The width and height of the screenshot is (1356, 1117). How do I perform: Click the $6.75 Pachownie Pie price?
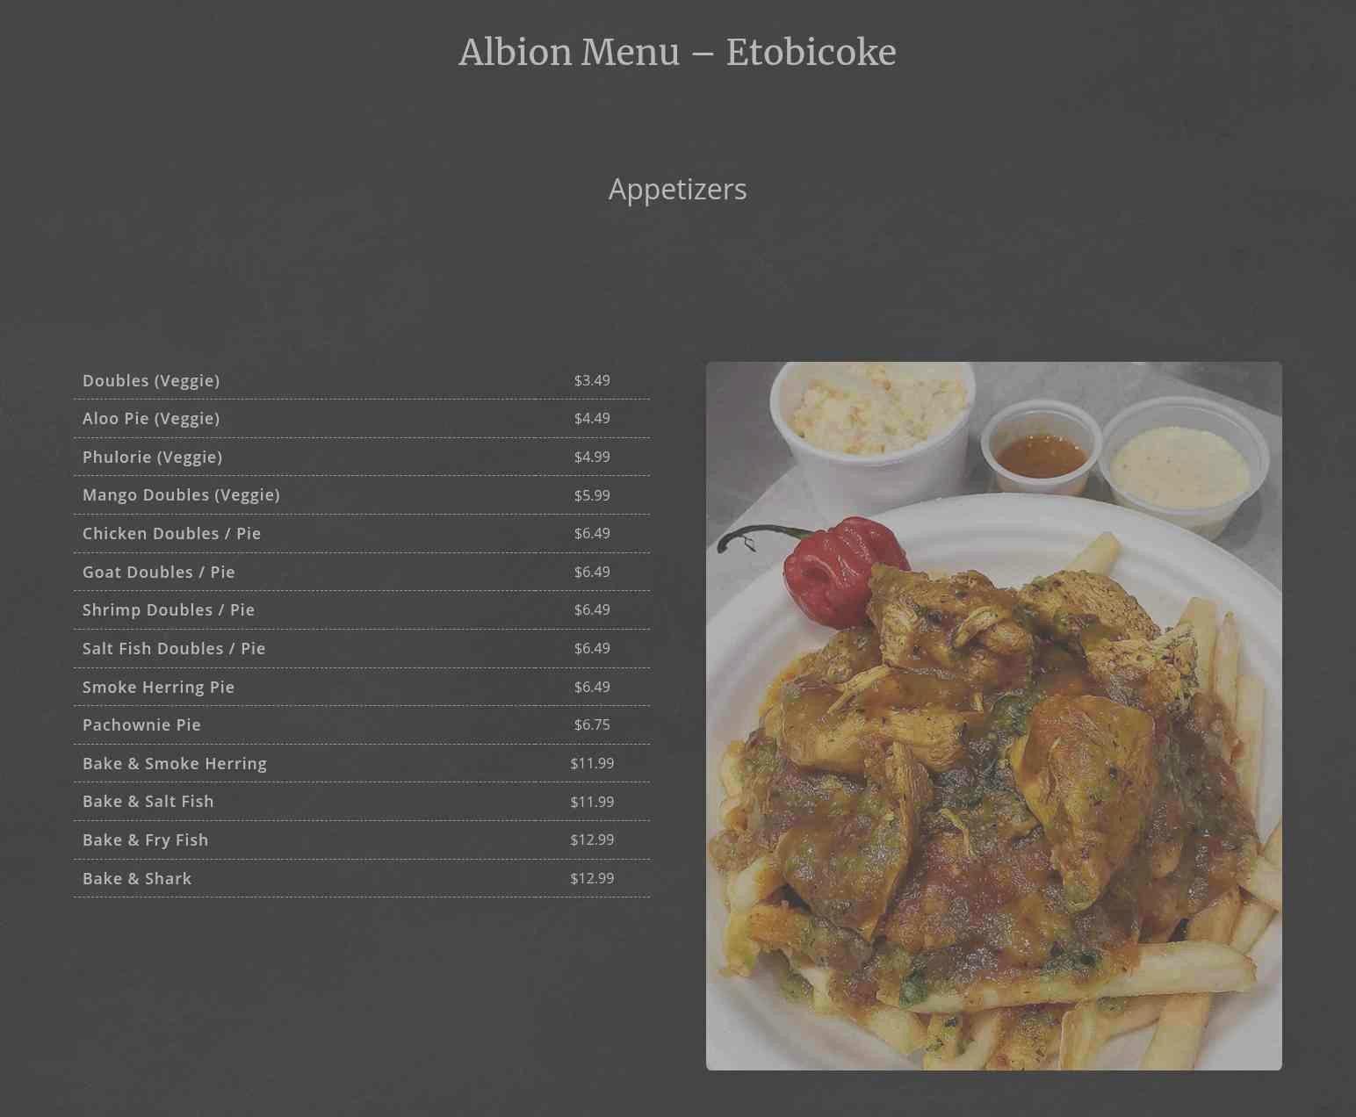(x=592, y=725)
